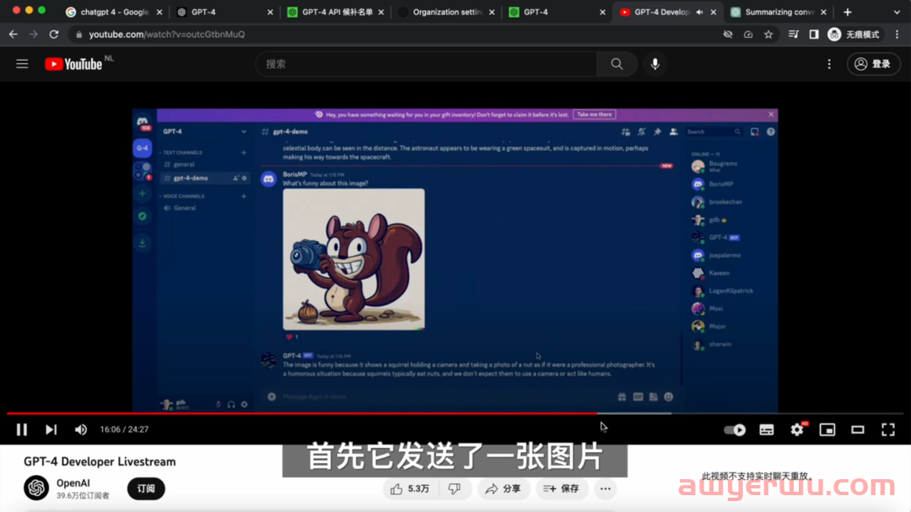The image size is (911, 512).
Task: Click the 登录 sign-in button
Action: (873, 64)
